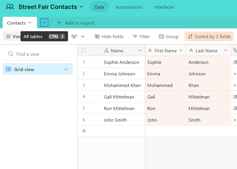Expand the First Name field menu
The height and width of the screenshot is (169, 237).
coord(181,50)
